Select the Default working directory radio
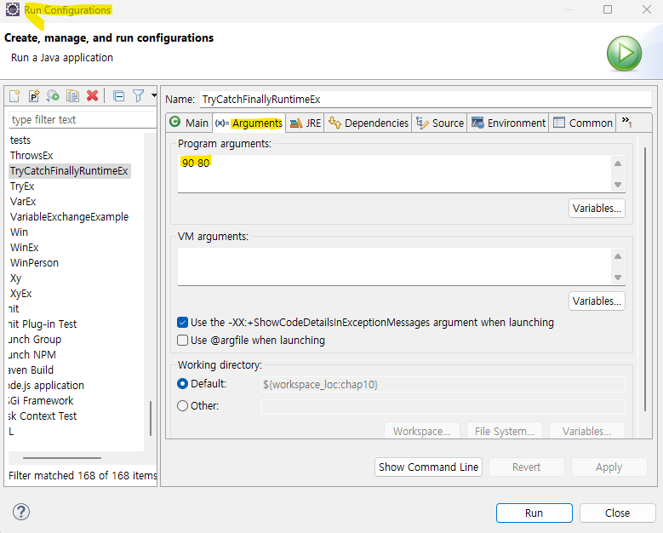The height and width of the screenshot is (533, 663). pos(182,384)
